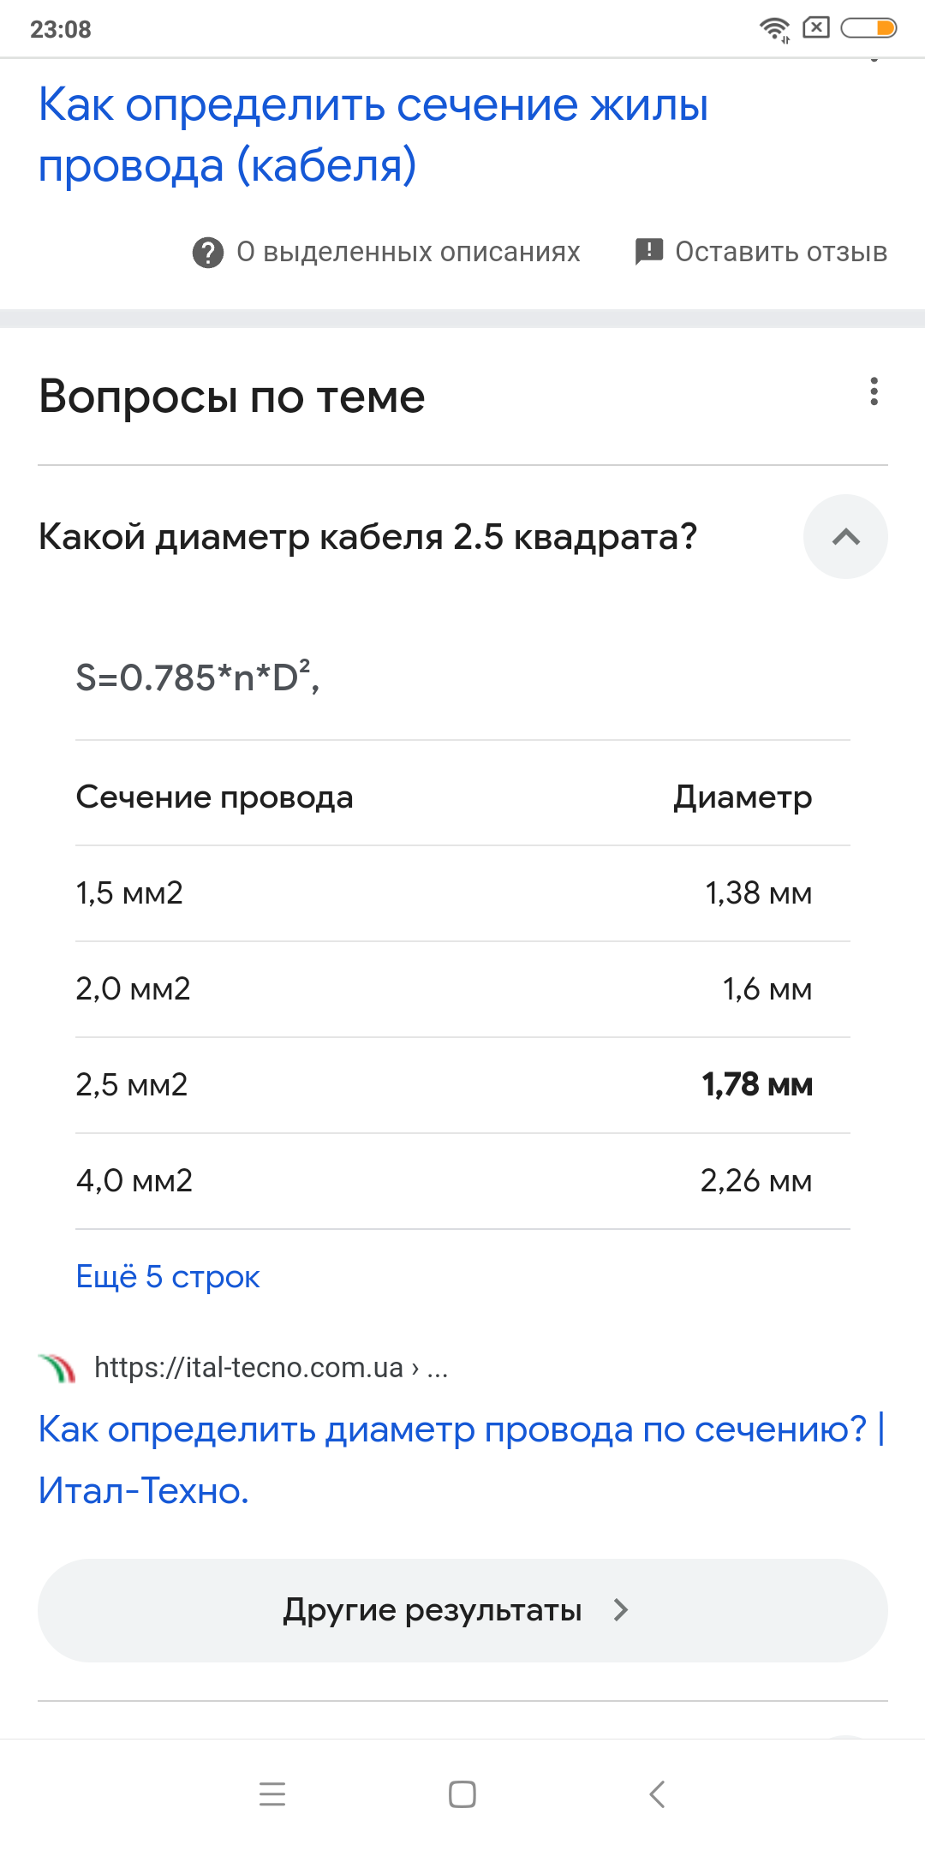Expand table via Ещё 5 строк
The width and height of the screenshot is (925, 1850).
(168, 1277)
